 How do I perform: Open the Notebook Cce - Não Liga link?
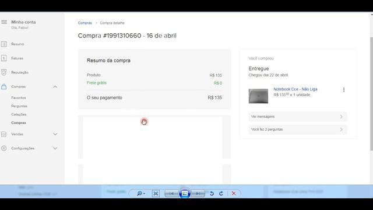click(x=295, y=89)
